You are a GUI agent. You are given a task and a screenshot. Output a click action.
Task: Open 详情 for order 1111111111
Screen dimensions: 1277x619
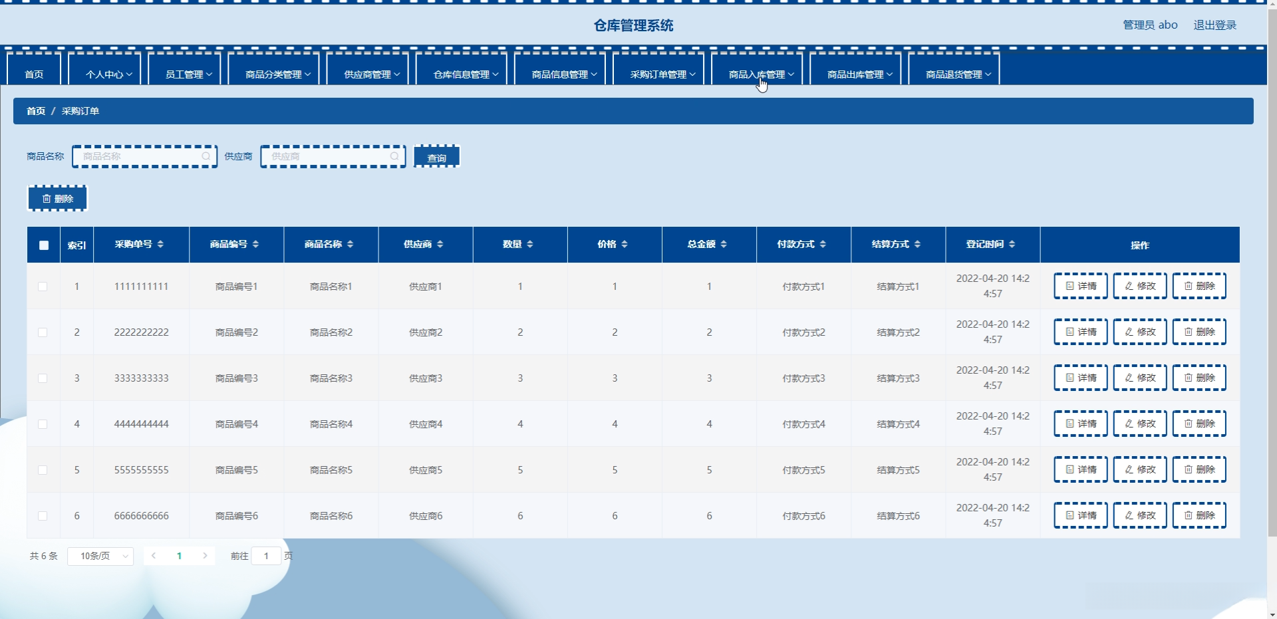pyautogui.click(x=1081, y=286)
